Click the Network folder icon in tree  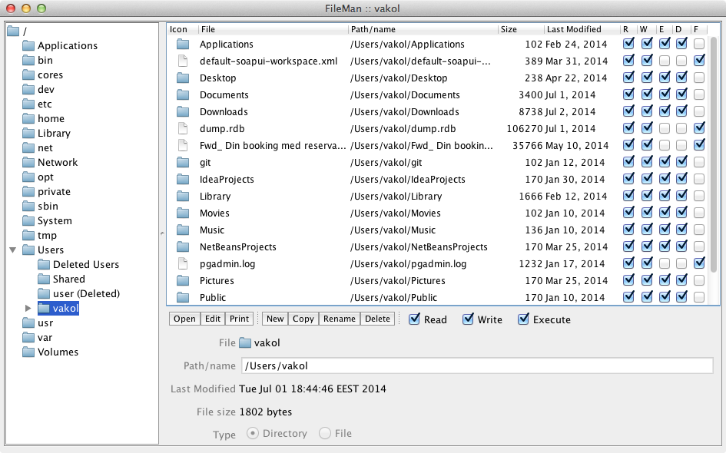(x=28, y=163)
